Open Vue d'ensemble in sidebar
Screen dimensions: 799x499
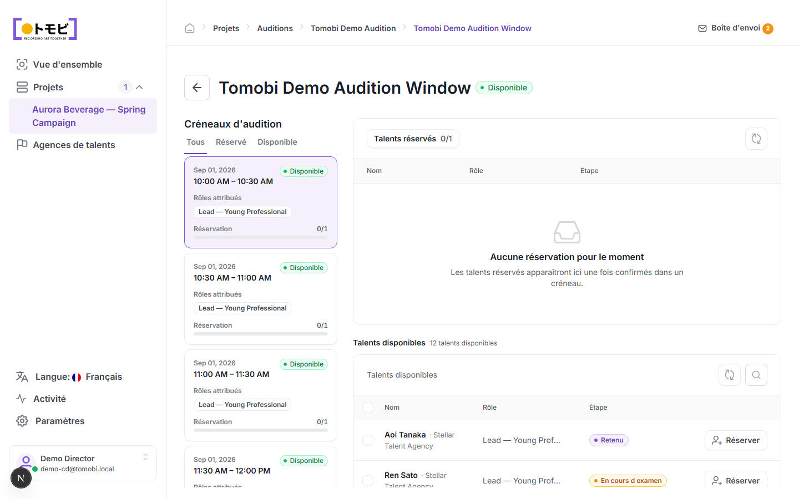point(83,64)
